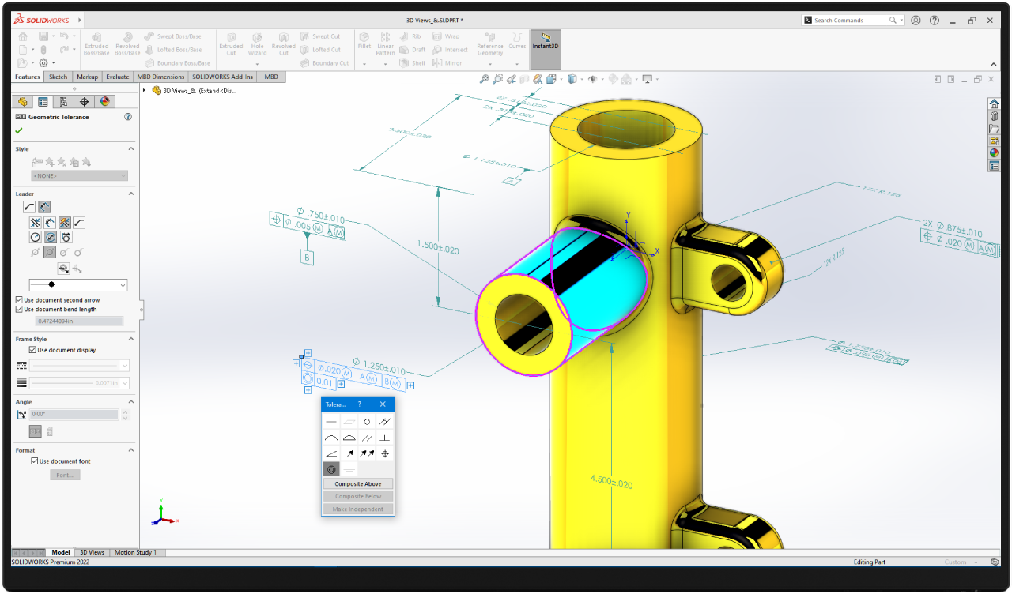Select the Cylindricity tolerance symbol

pos(385,422)
